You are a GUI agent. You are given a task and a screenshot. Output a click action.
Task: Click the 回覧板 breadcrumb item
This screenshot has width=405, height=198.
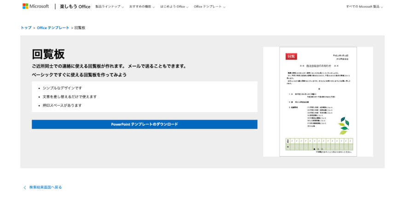tap(80, 28)
